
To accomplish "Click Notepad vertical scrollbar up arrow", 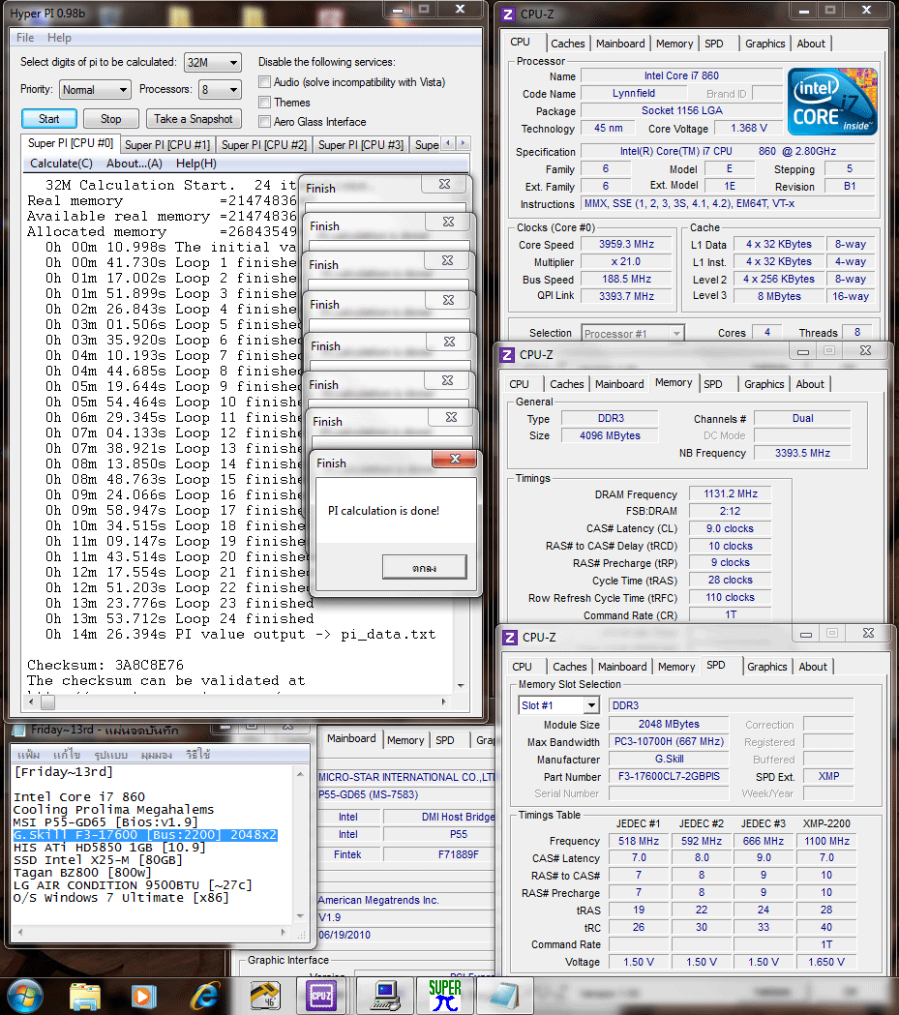I will pyautogui.click(x=300, y=773).
